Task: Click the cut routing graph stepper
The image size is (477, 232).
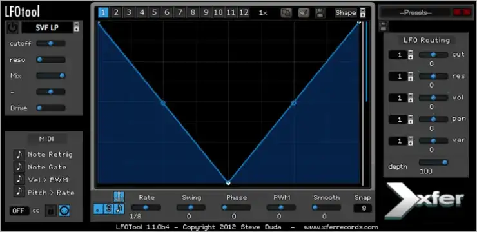Action: coord(411,55)
